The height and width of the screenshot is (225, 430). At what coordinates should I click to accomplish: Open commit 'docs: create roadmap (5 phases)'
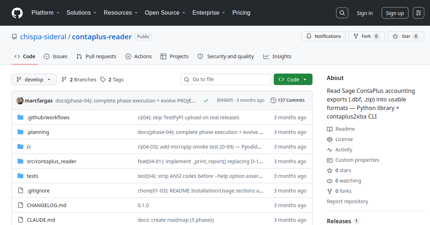176,220
